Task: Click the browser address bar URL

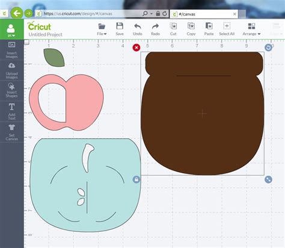Action: [78, 14]
